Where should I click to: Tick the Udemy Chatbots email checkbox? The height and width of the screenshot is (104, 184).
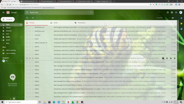pos(27,51)
